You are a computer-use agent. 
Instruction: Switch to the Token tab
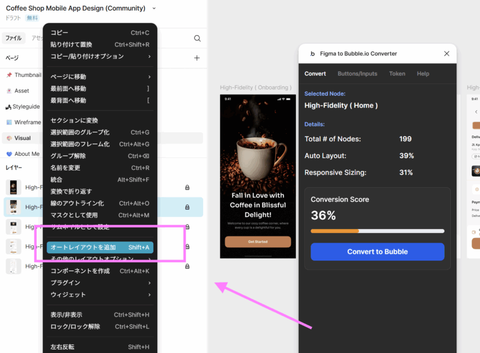click(x=397, y=73)
